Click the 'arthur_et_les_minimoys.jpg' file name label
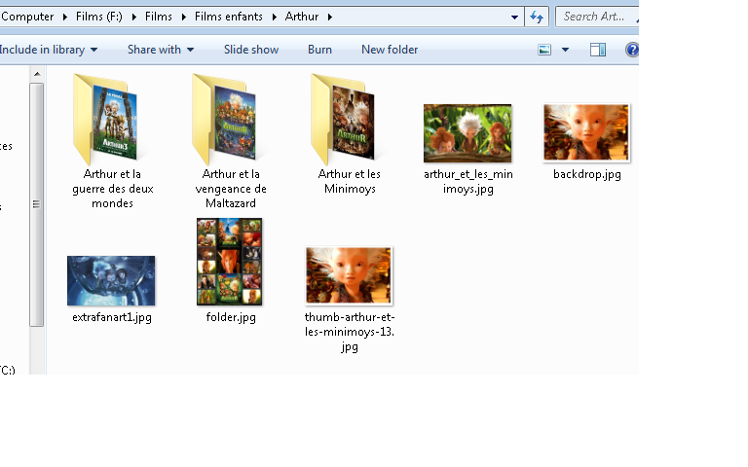 click(x=467, y=182)
